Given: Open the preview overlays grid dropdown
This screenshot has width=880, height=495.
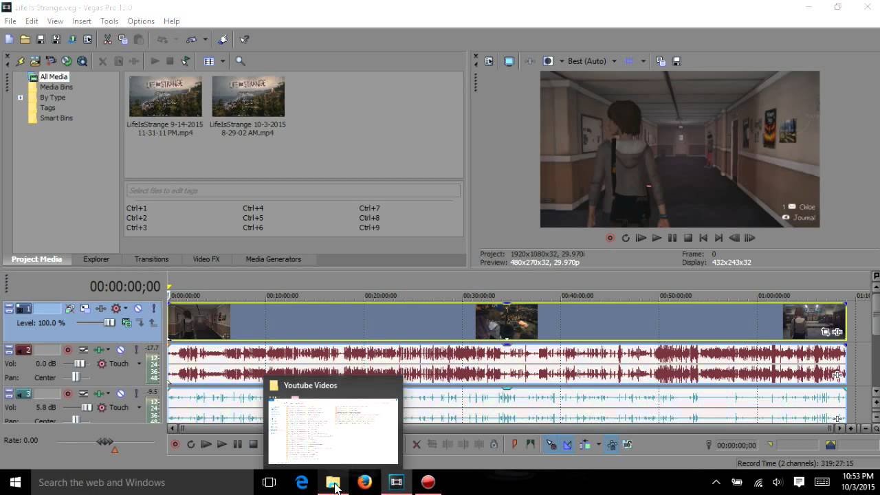Looking at the screenshot, I should pos(643,61).
